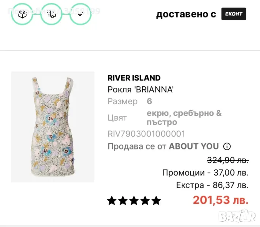Click the first rating star

[x=112, y=201]
